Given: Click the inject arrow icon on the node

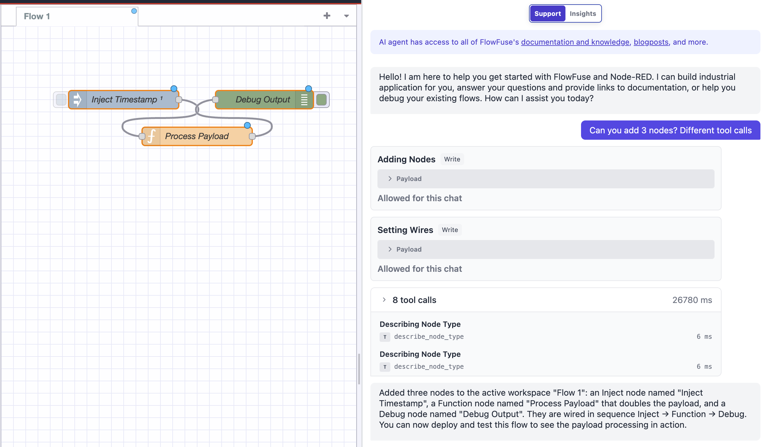Looking at the screenshot, I should (x=77, y=100).
